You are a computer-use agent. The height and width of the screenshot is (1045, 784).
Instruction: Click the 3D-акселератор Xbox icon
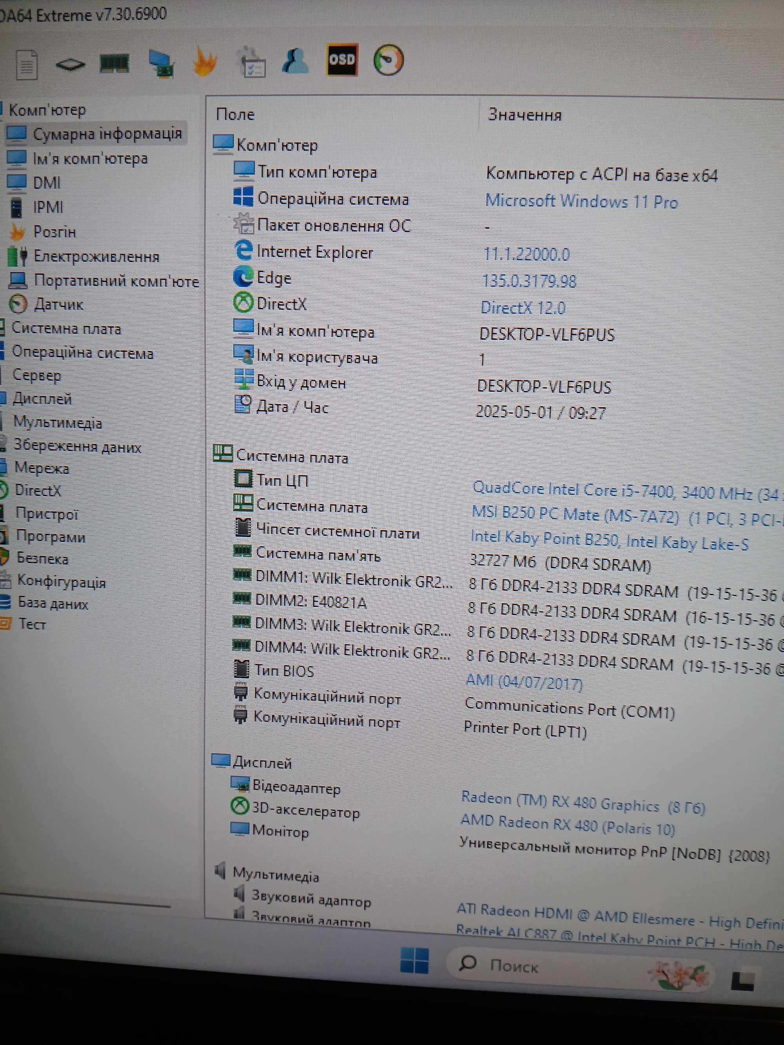240,806
